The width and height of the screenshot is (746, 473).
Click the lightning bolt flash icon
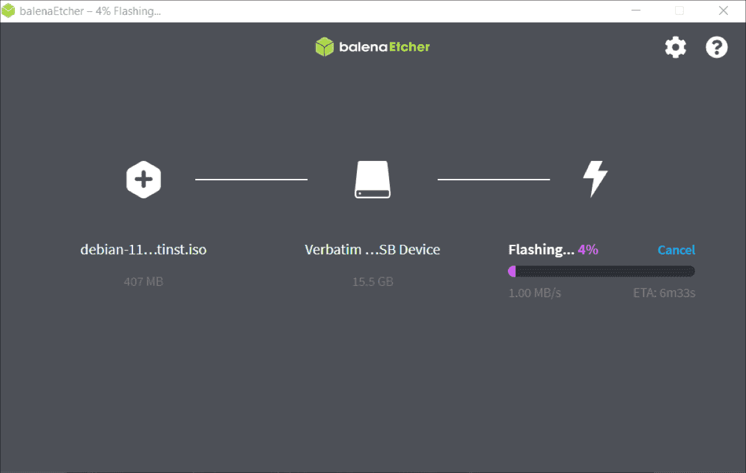click(595, 180)
